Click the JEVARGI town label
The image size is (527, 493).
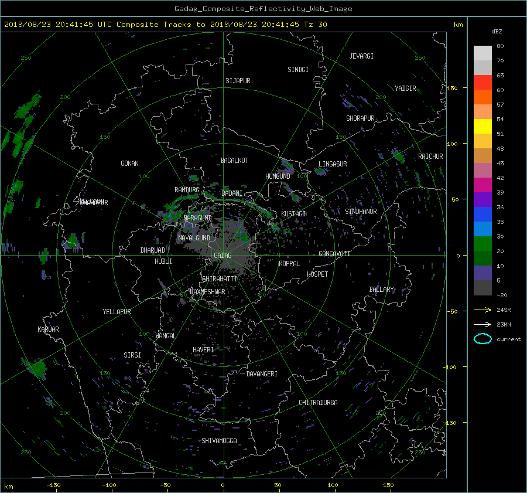tap(361, 56)
